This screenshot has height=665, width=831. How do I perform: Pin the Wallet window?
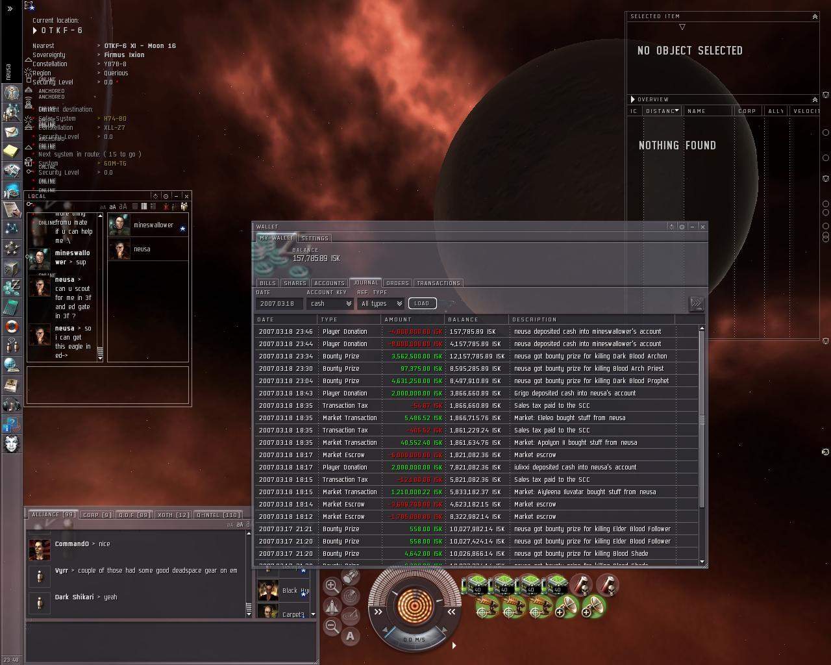click(682, 227)
